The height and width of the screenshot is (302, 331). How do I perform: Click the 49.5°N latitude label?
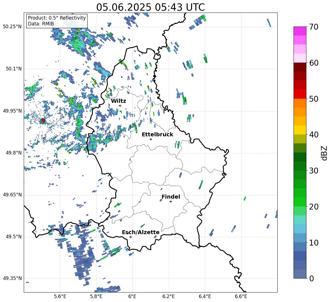13,236
